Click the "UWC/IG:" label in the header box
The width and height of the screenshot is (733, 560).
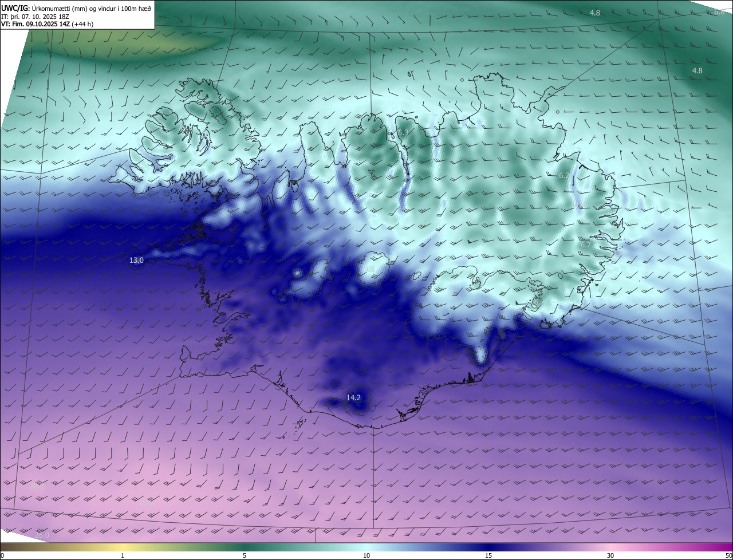click(16, 8)
